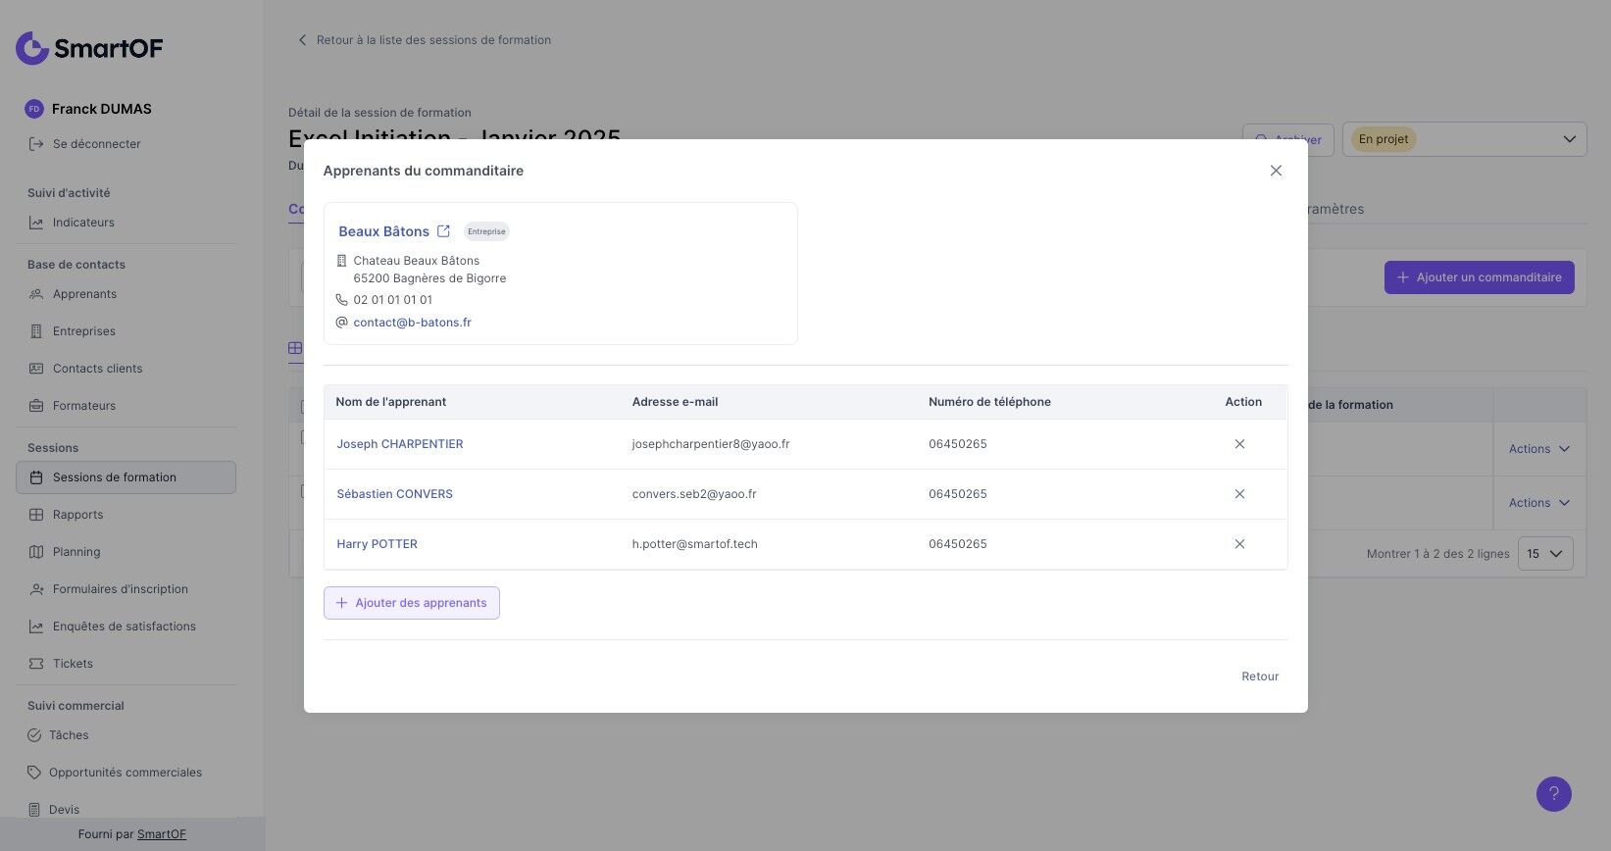Remove Harry POTTER using the X icon
Screen dimensions: 1611x851
1239,544
